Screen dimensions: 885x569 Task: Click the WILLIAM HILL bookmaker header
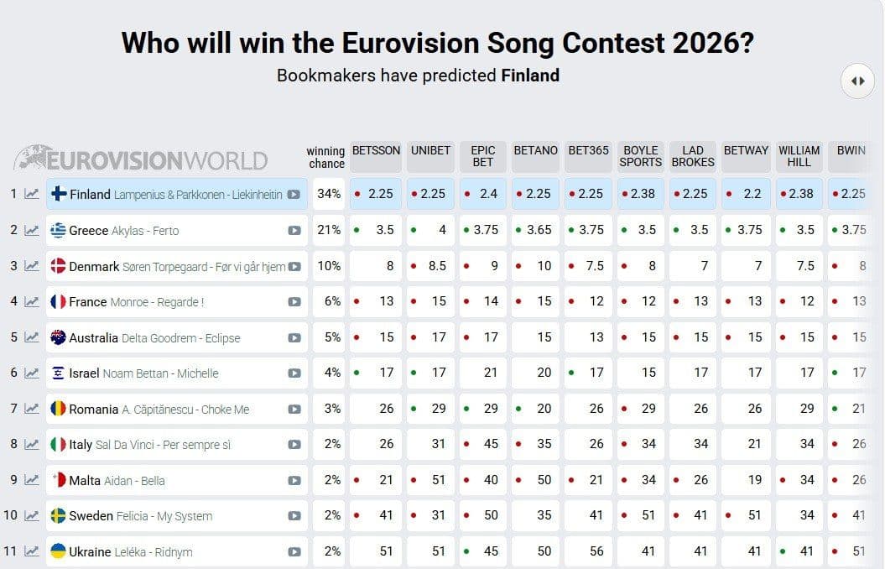point(799,156)
